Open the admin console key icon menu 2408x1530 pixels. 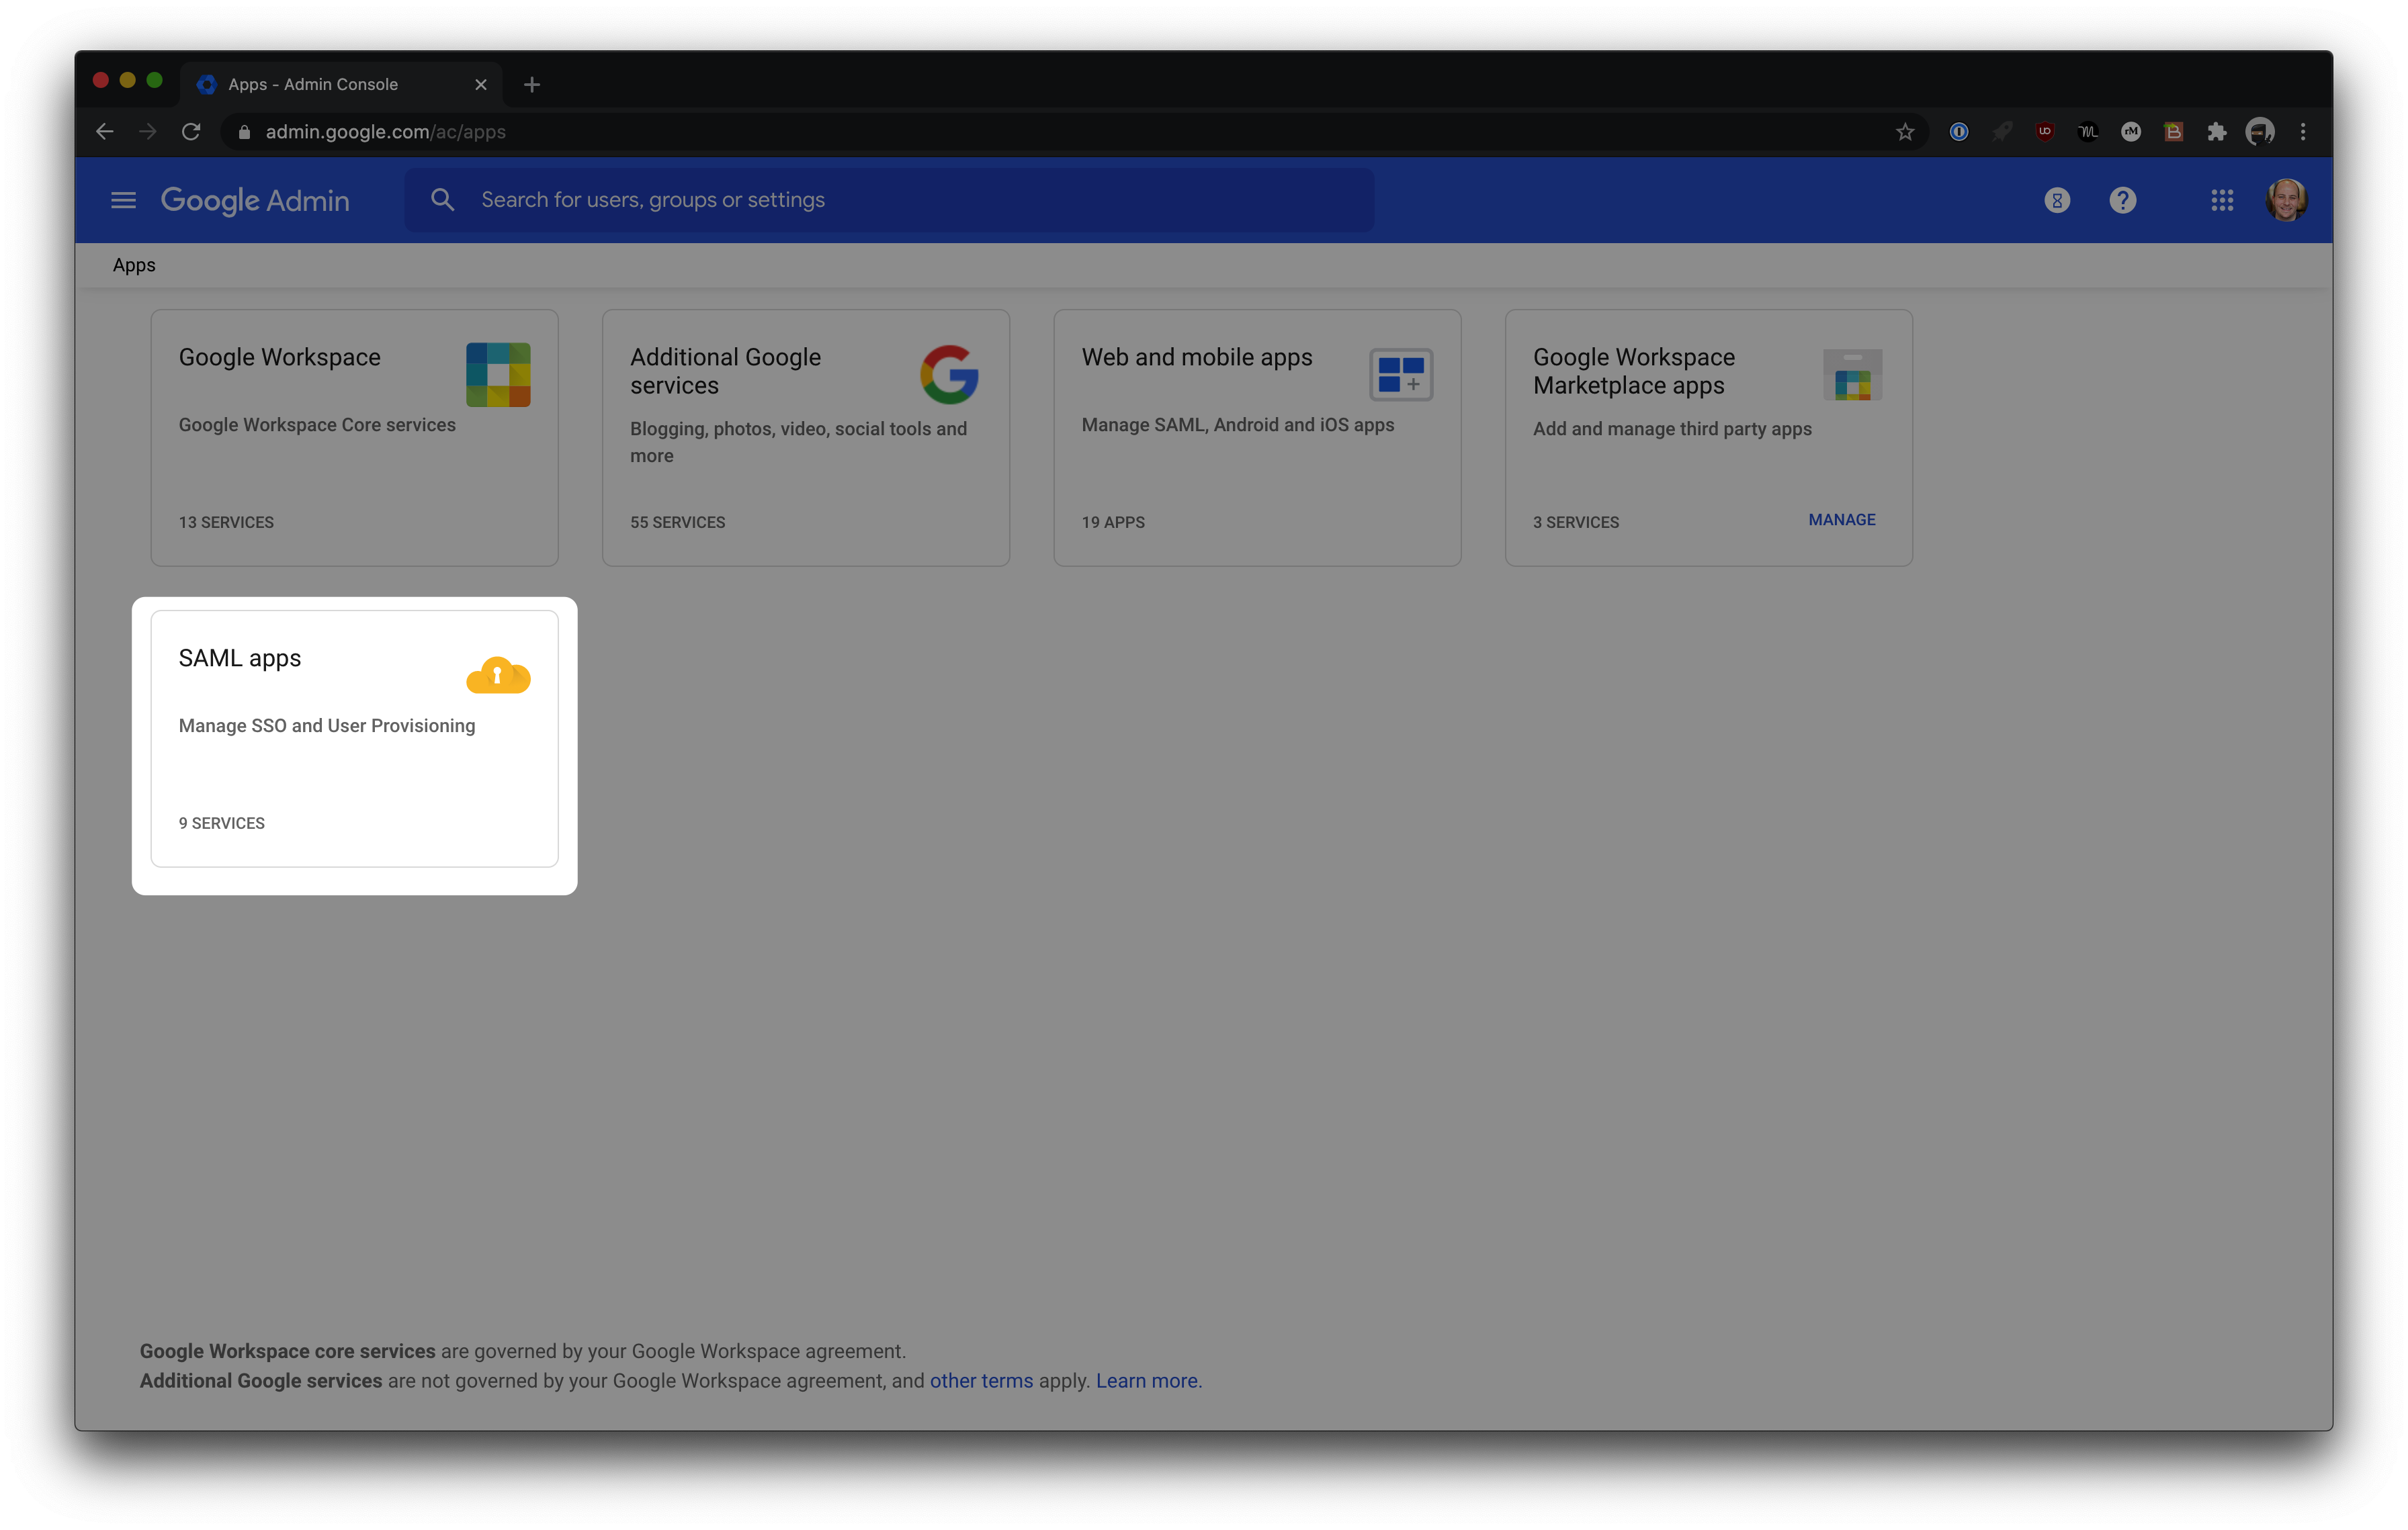[2056, 200]
